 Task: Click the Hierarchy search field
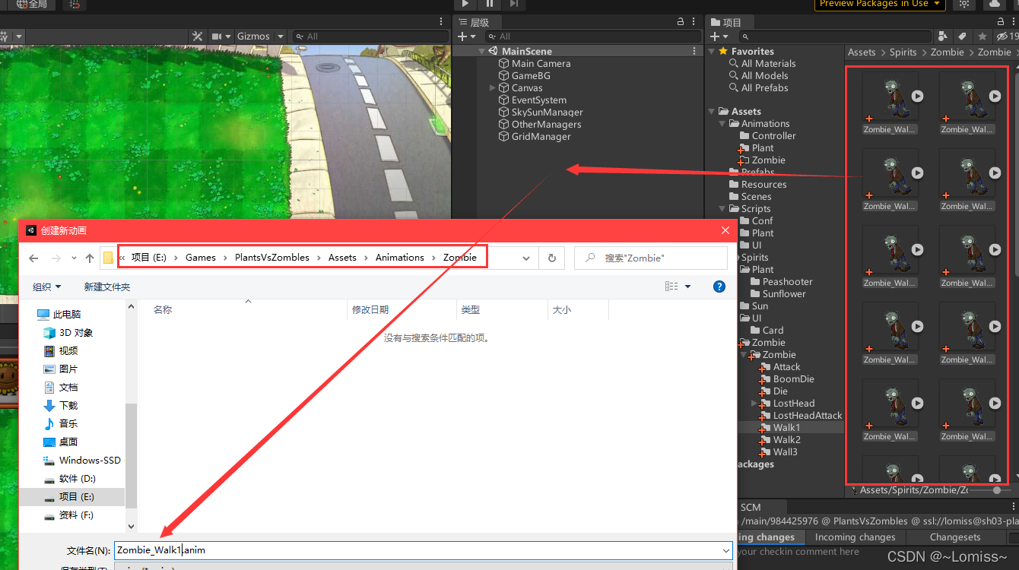[x=592, y=36]
